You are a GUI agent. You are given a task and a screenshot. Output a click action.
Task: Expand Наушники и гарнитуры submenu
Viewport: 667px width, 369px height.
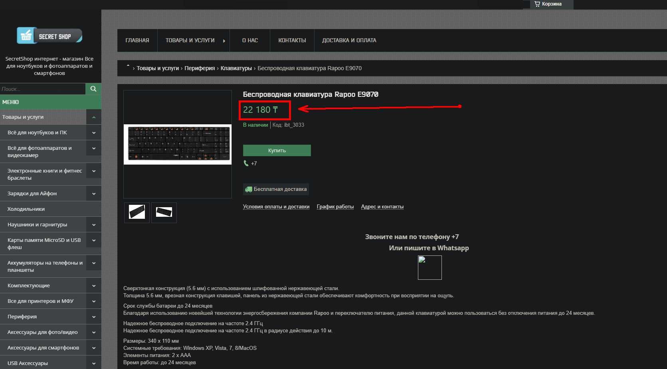coord(94,225)
